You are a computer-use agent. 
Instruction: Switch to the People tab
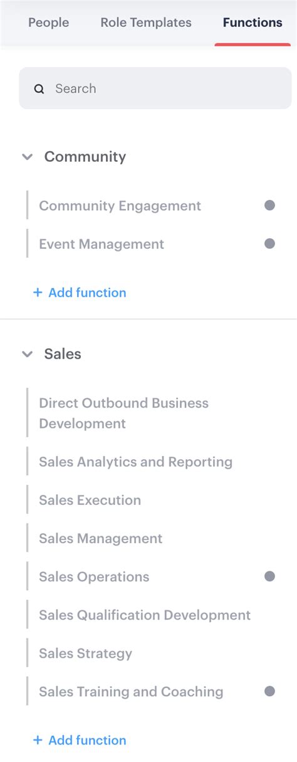49,23
